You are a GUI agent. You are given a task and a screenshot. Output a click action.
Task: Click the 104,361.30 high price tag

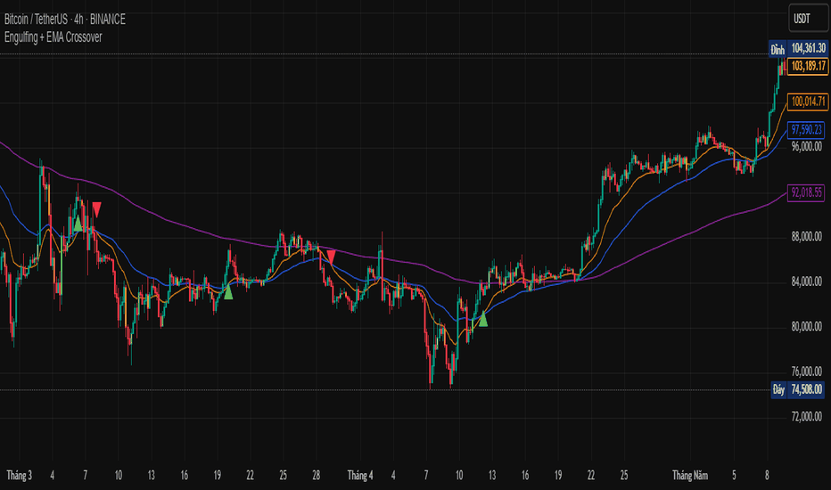808,49
